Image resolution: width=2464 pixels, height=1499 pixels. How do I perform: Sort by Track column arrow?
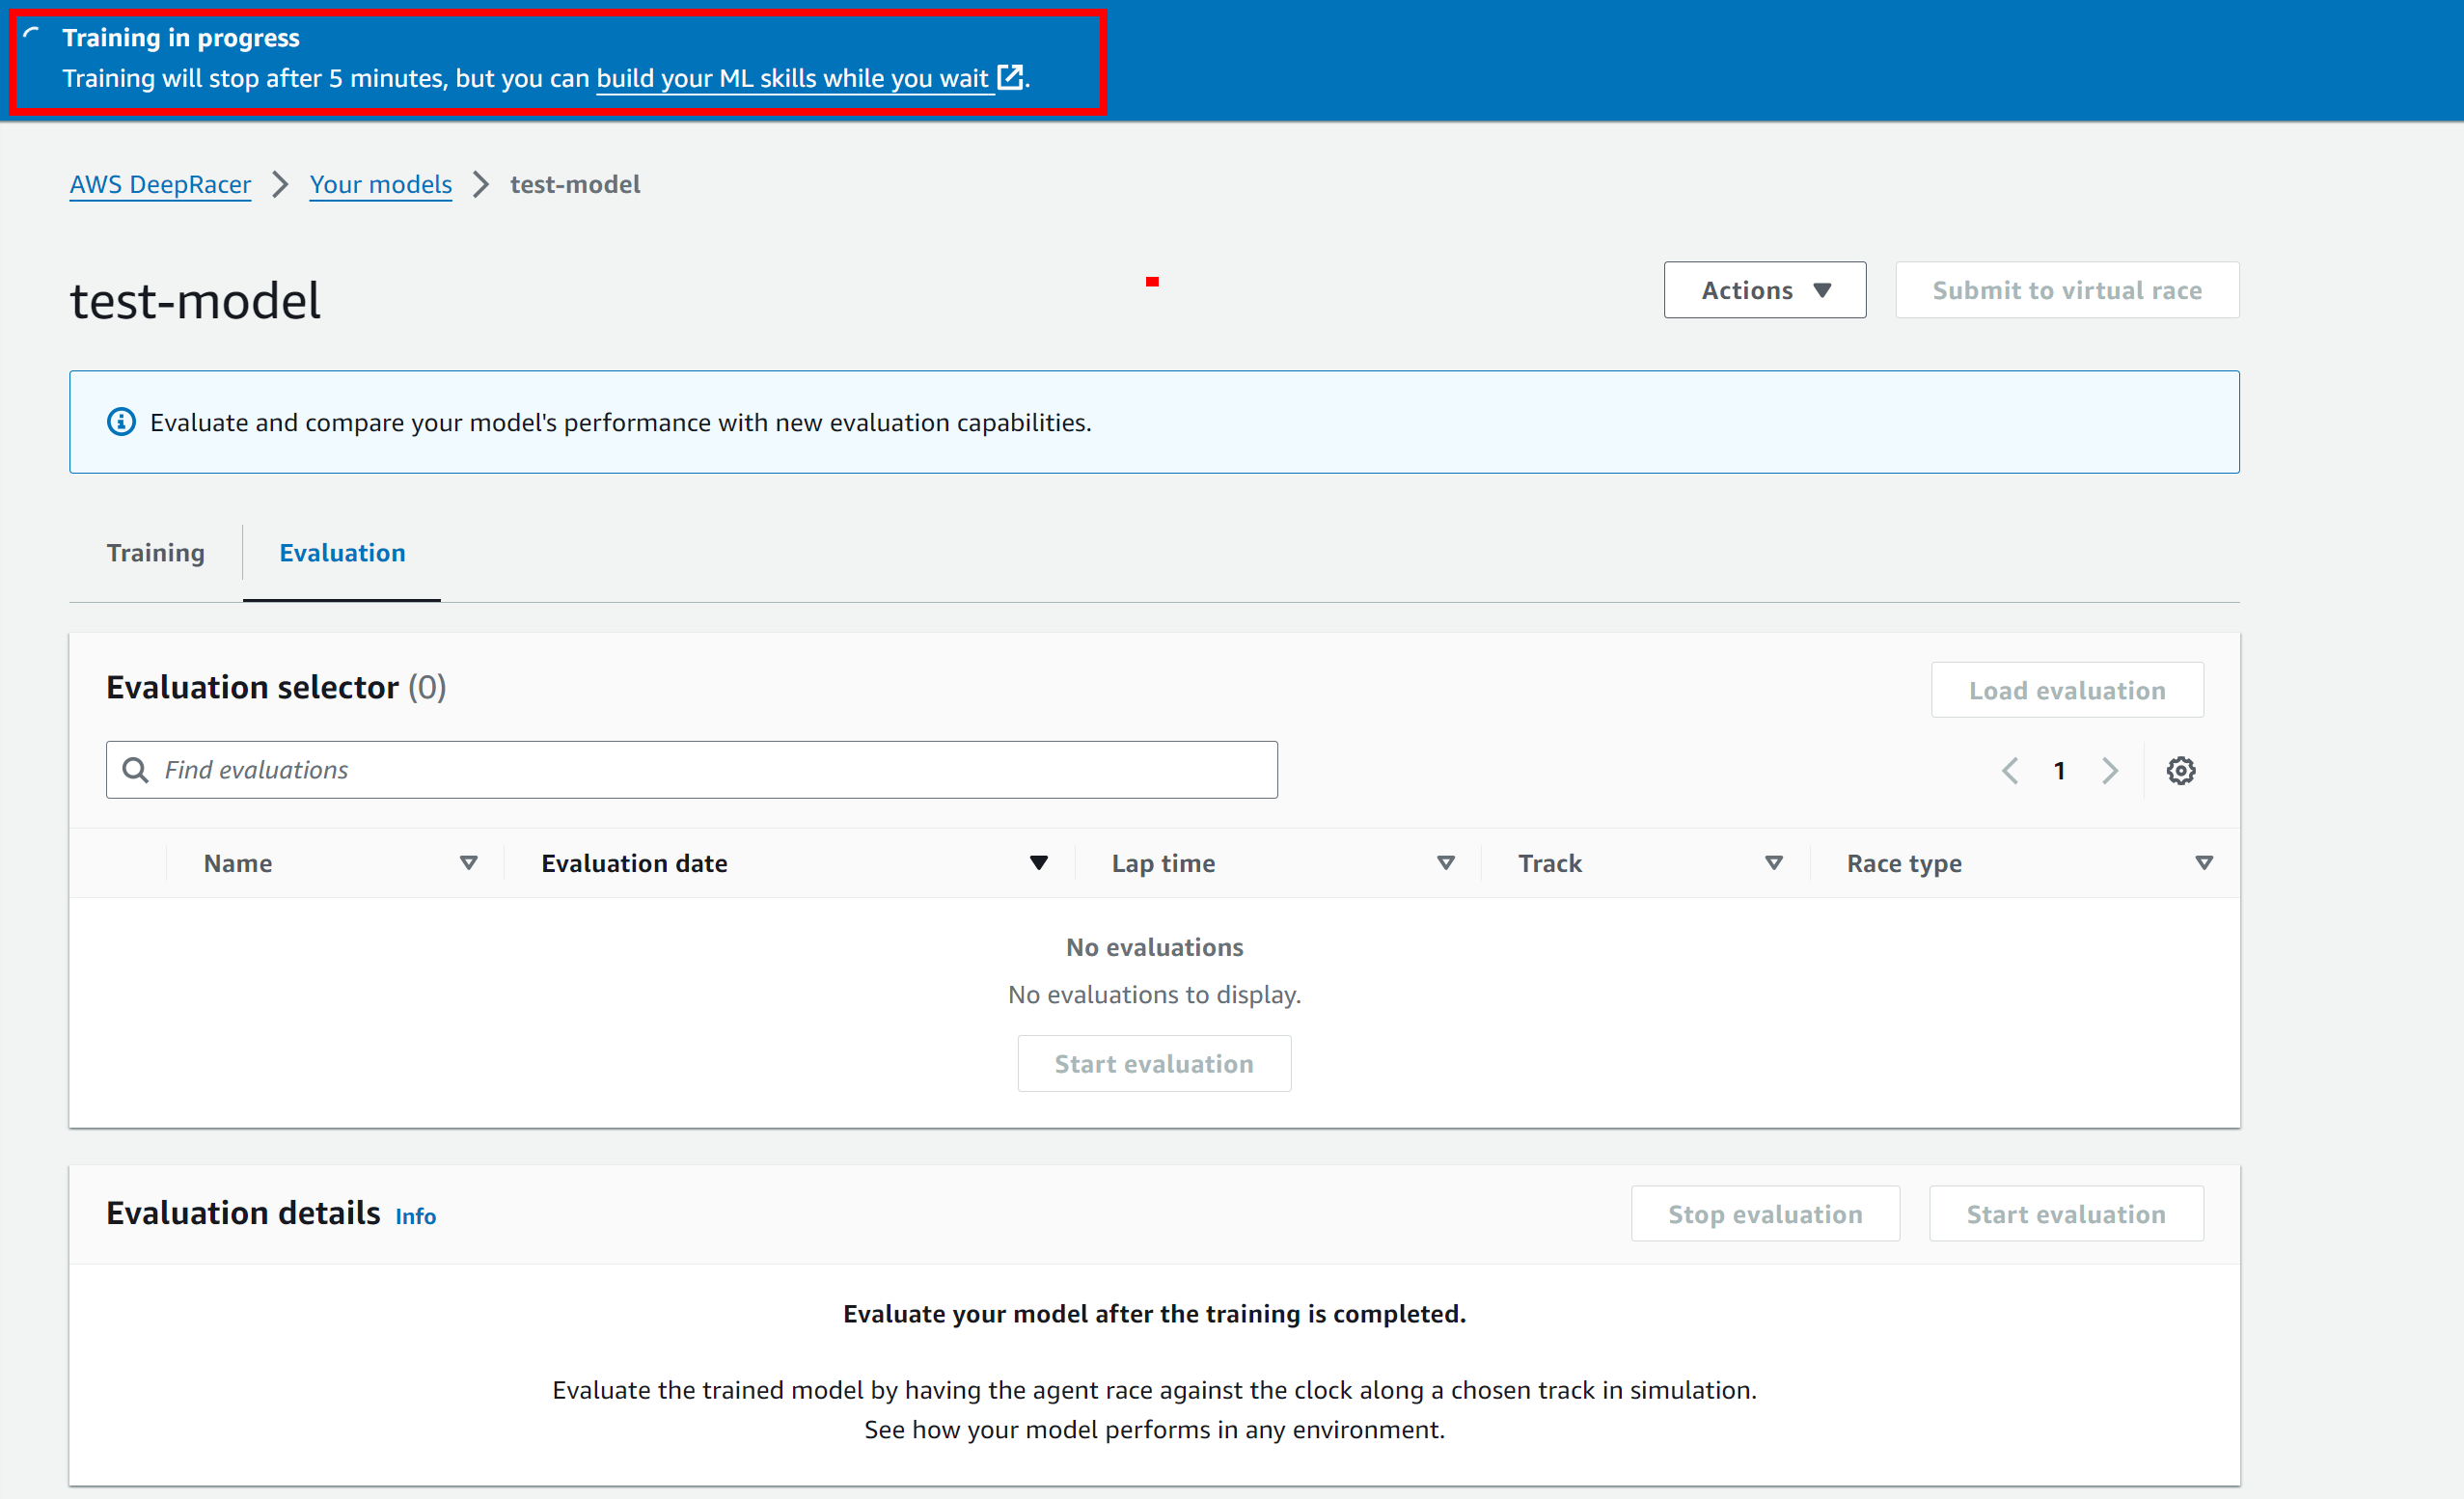[1773, 862]
